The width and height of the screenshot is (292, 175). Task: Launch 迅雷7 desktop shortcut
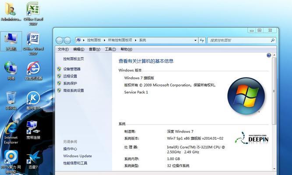click(x=33, y=159)
